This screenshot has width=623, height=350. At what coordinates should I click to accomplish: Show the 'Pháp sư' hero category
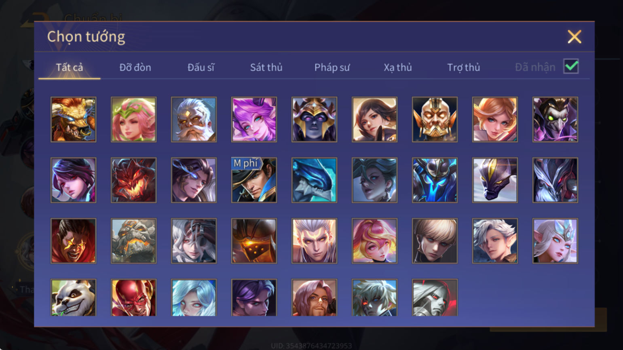click(x=332, y=67)
